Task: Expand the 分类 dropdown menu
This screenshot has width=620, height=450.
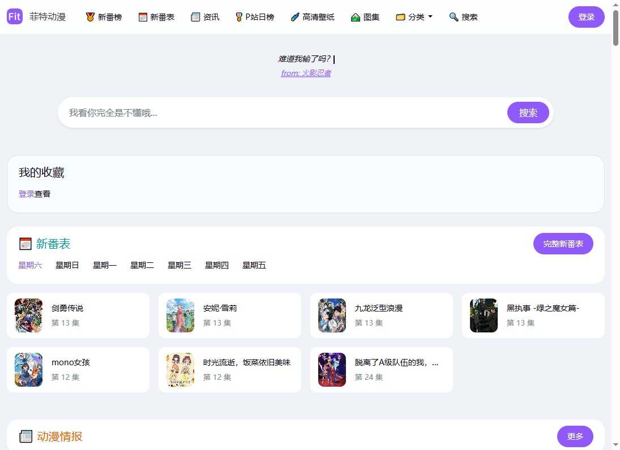Action: pos(414,17)
